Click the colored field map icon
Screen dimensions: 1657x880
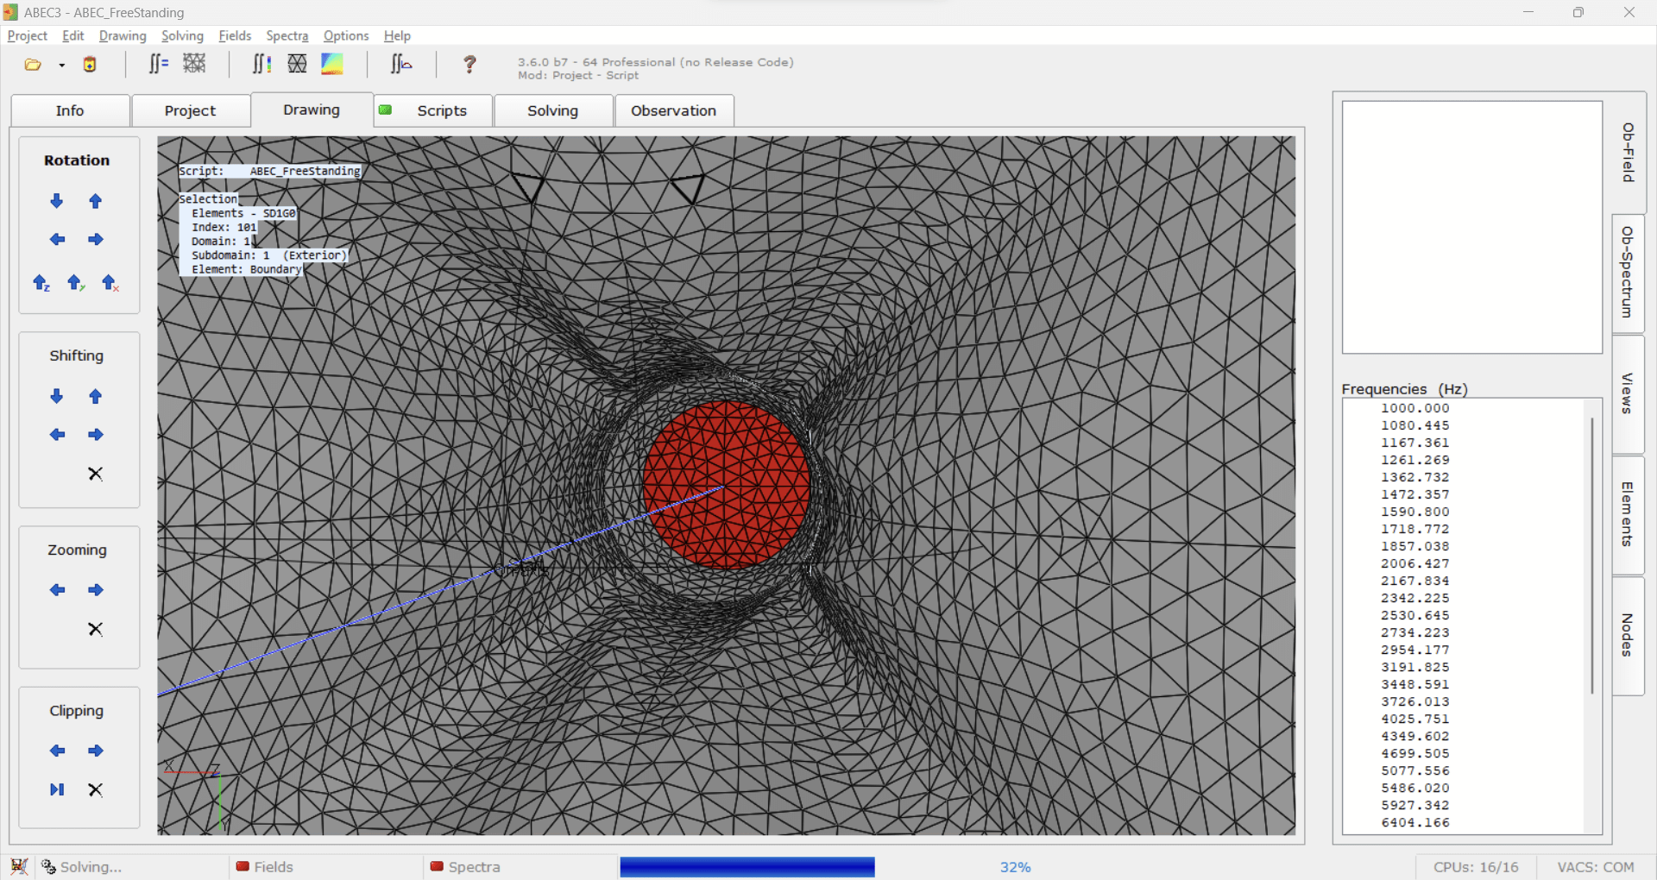[332, 64]
